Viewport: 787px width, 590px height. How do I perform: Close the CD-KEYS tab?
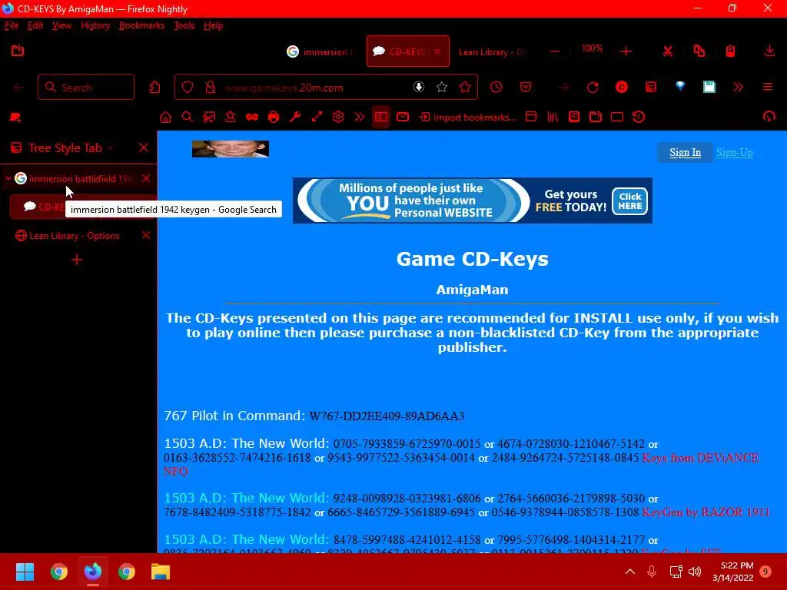tap(437, 51)
